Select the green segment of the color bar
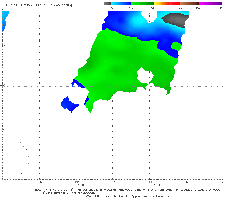The image size is (225, 198). [x=142, y=4]
